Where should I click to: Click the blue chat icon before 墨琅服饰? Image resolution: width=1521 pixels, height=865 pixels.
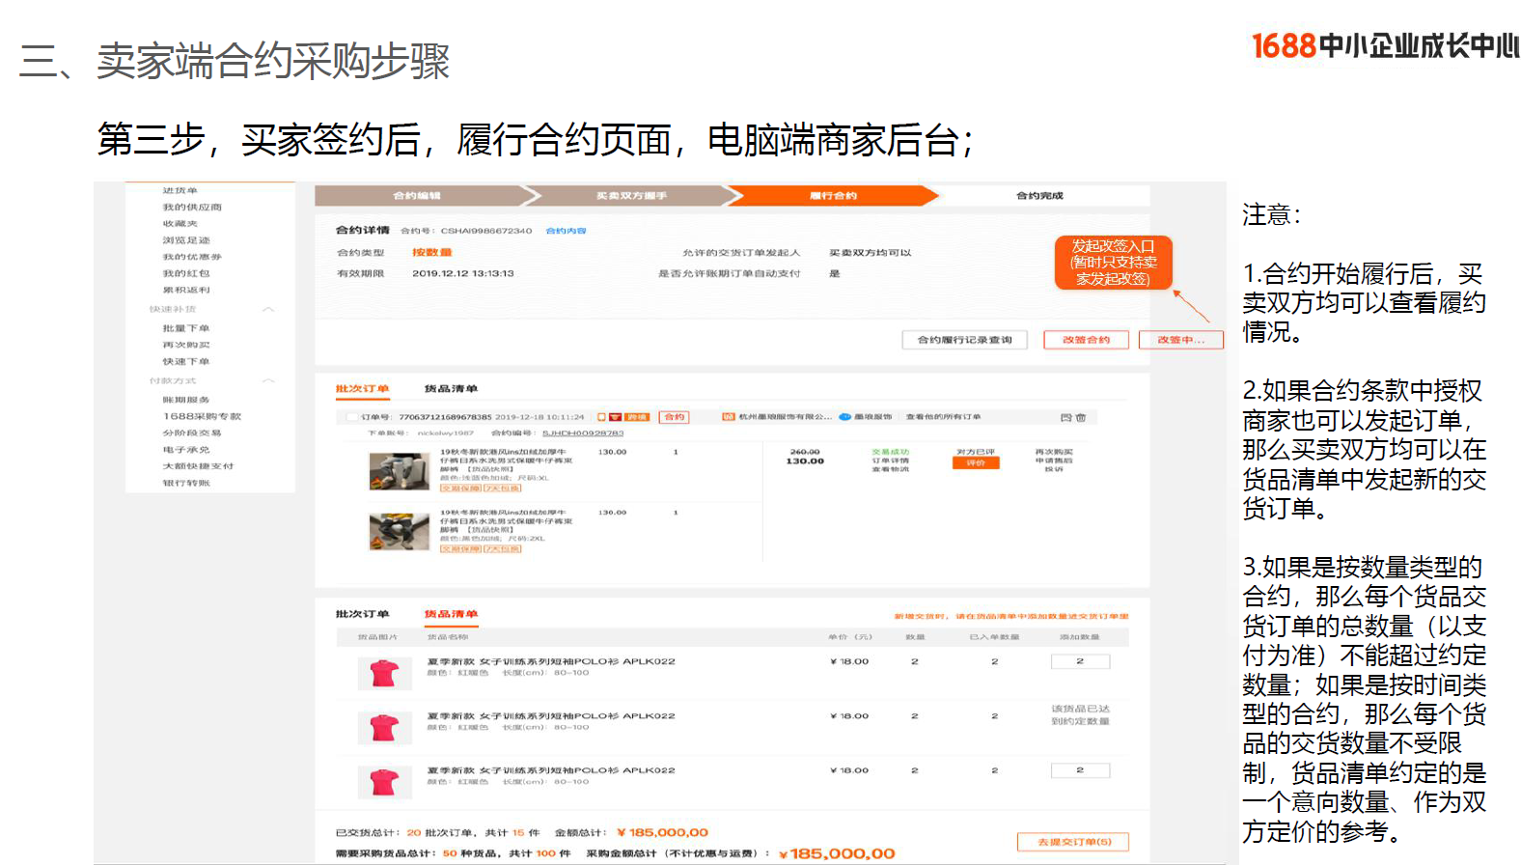point(844,417)
